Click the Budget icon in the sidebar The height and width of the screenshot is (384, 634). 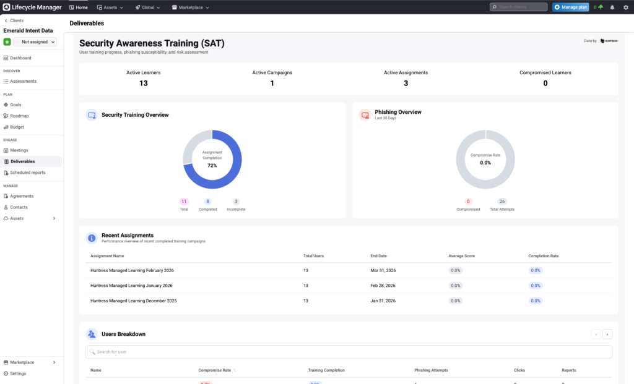coord(6,127)
